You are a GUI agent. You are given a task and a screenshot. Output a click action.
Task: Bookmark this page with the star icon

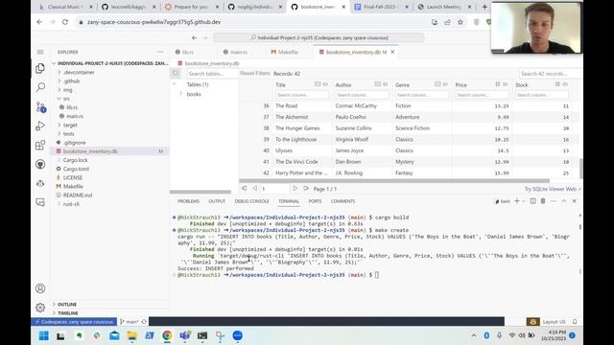pos(460,22)
